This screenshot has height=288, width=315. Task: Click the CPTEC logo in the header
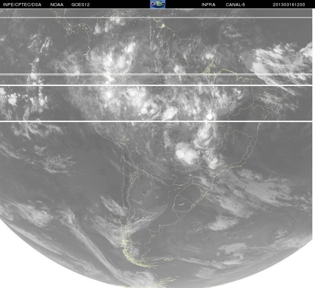coord(158,4)
